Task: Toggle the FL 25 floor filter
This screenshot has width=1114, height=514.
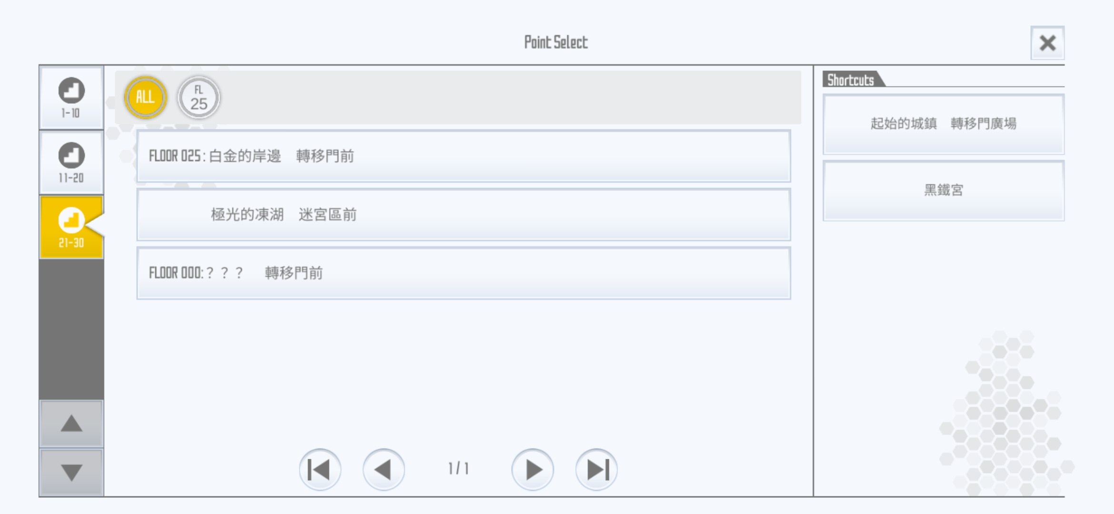Action: tap(199, 97)
